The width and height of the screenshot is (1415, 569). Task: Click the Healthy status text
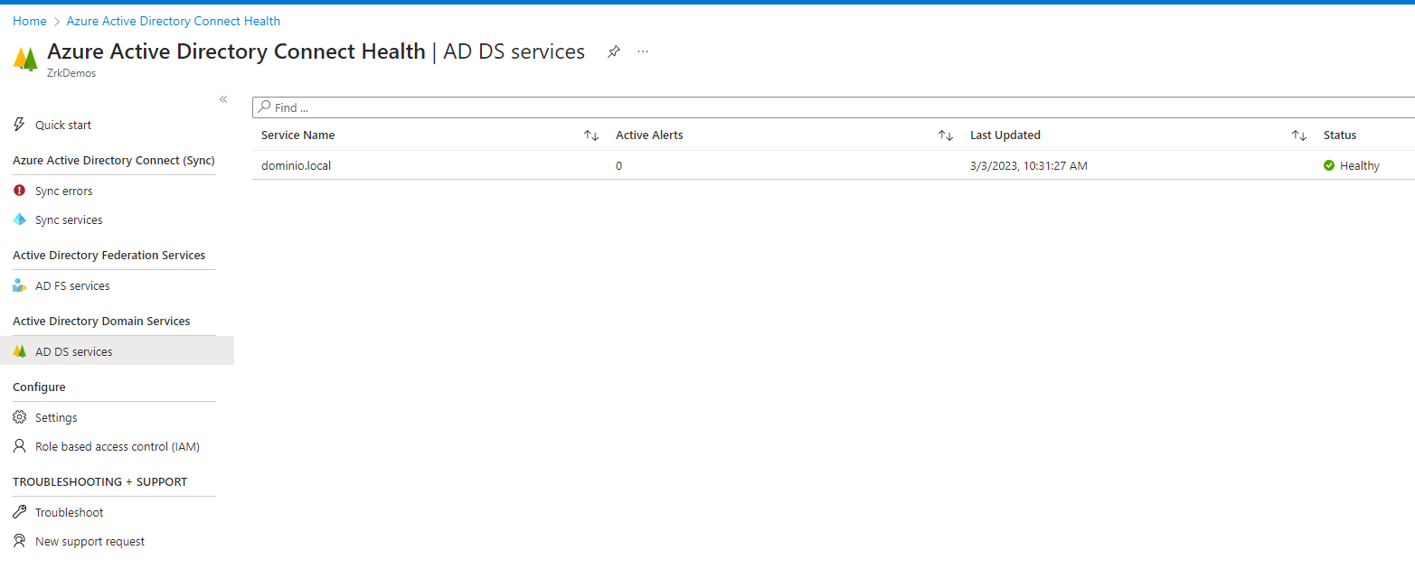click(x=1360, y=165)
